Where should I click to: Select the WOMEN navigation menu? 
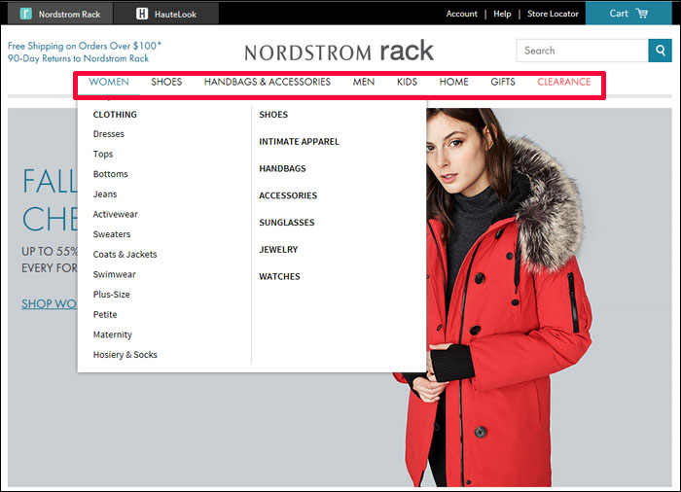(109, 82)
